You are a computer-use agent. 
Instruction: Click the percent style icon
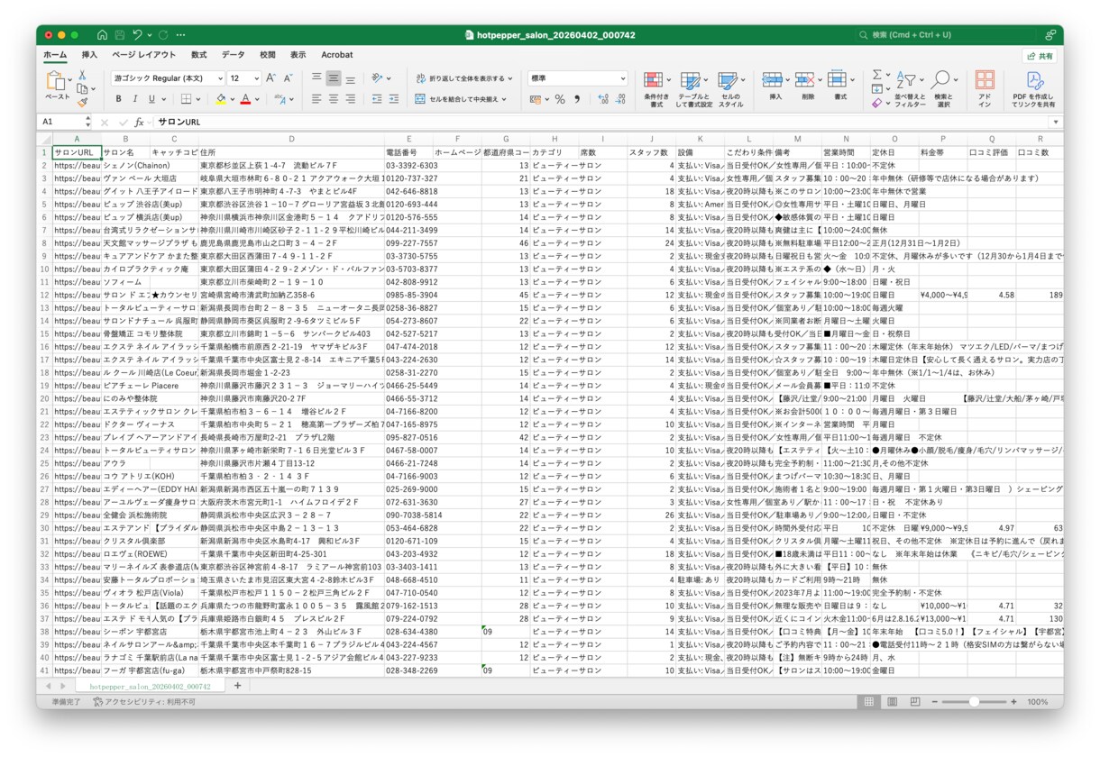[x=560, y=99]
